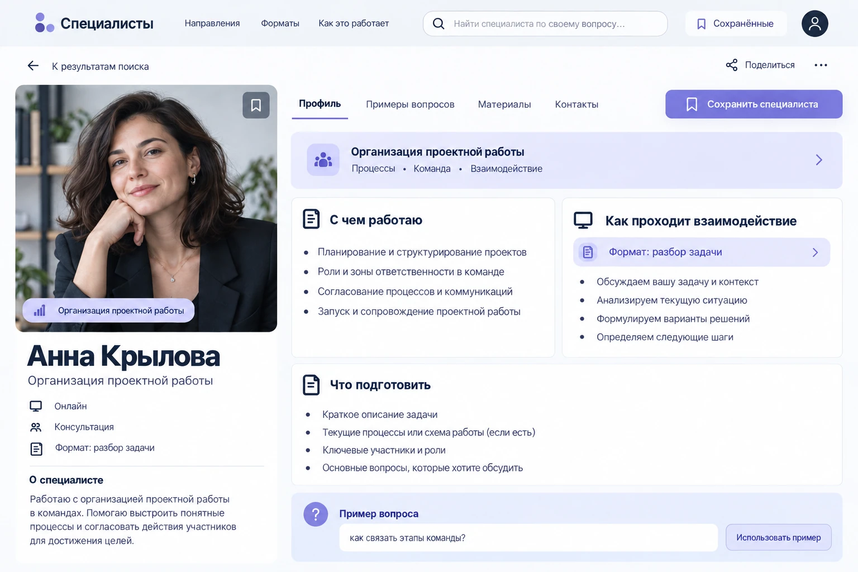Click the back arrow icon

33,66
